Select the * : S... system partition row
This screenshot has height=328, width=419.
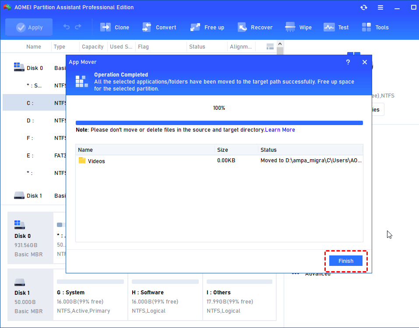tap(34, 85)
